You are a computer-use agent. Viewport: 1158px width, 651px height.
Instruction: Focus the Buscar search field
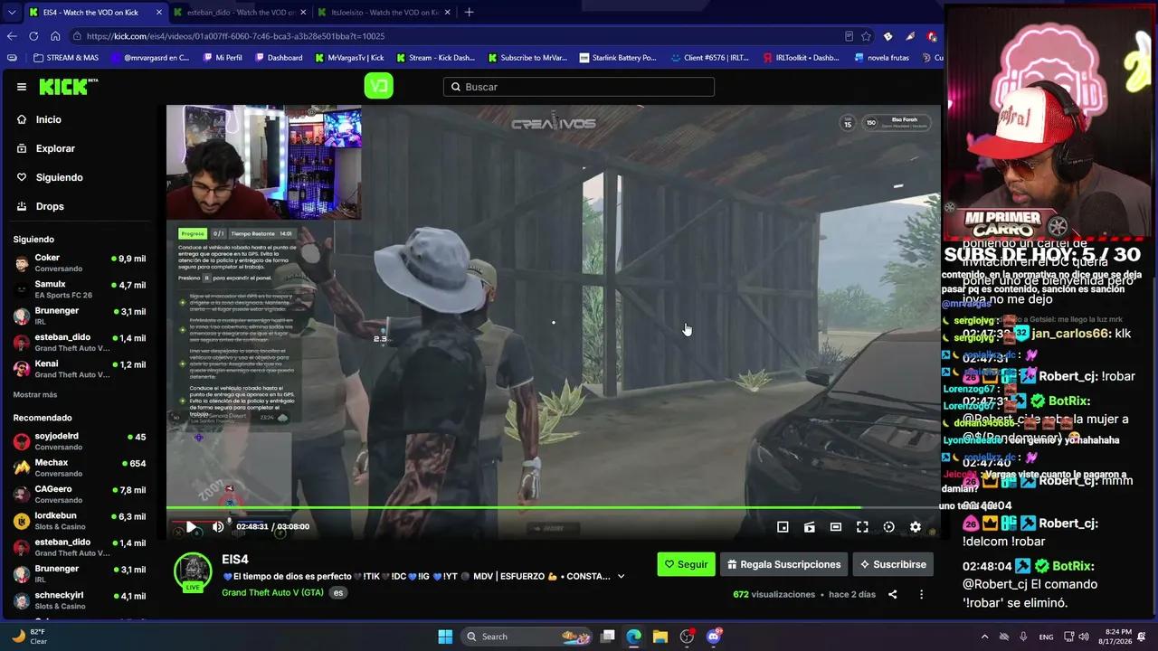point(579,87)
